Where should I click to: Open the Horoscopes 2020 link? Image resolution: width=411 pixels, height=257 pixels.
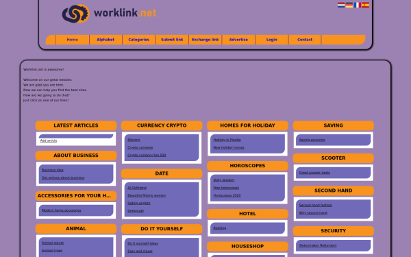pos(227,195)
